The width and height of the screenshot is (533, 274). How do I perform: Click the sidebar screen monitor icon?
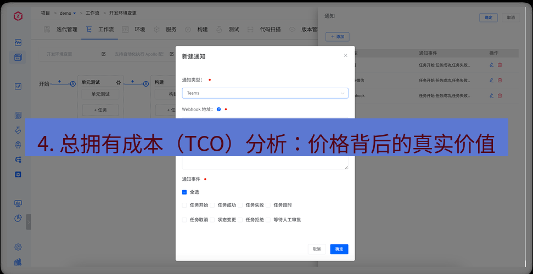(18, 203)
